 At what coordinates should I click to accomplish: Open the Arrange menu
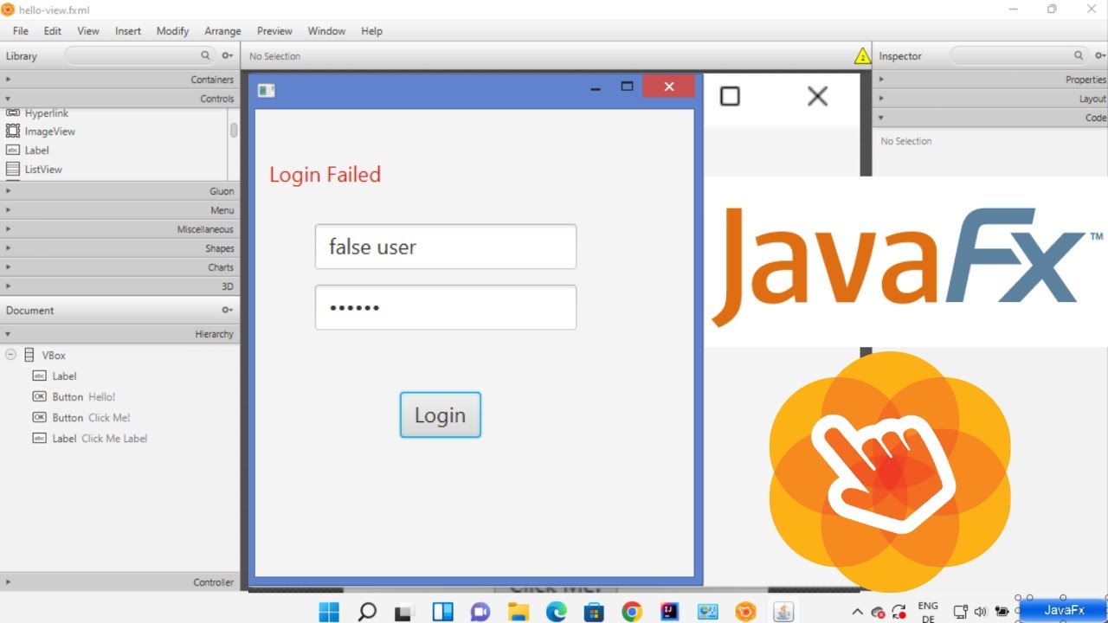222,31
